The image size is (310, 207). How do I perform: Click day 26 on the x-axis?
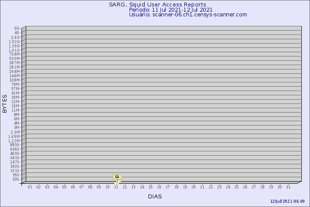(245, 187)
